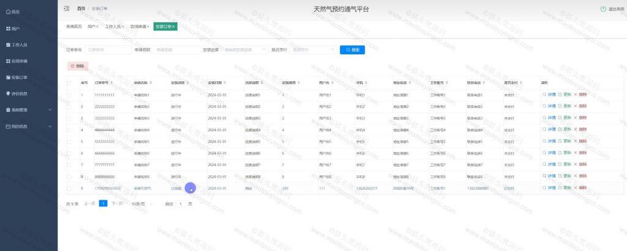Click the blue 搜索 button
This screenshot has height=251, width=627.
click(x=352, y=49)
